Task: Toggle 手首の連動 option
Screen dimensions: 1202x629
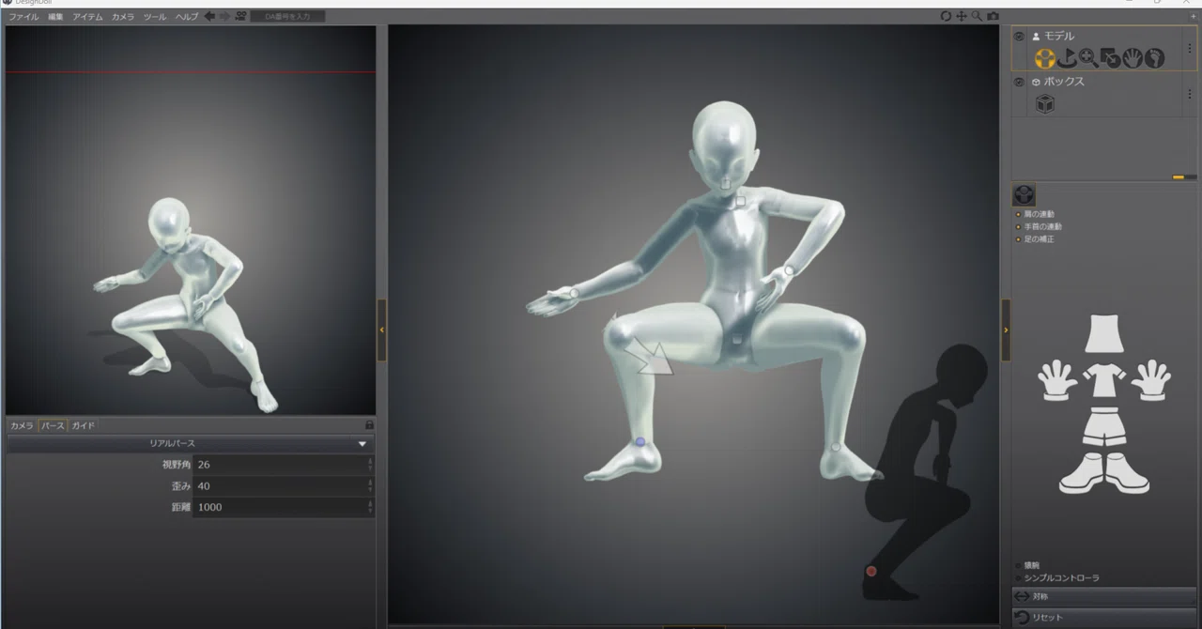Action: [1018, 227]
